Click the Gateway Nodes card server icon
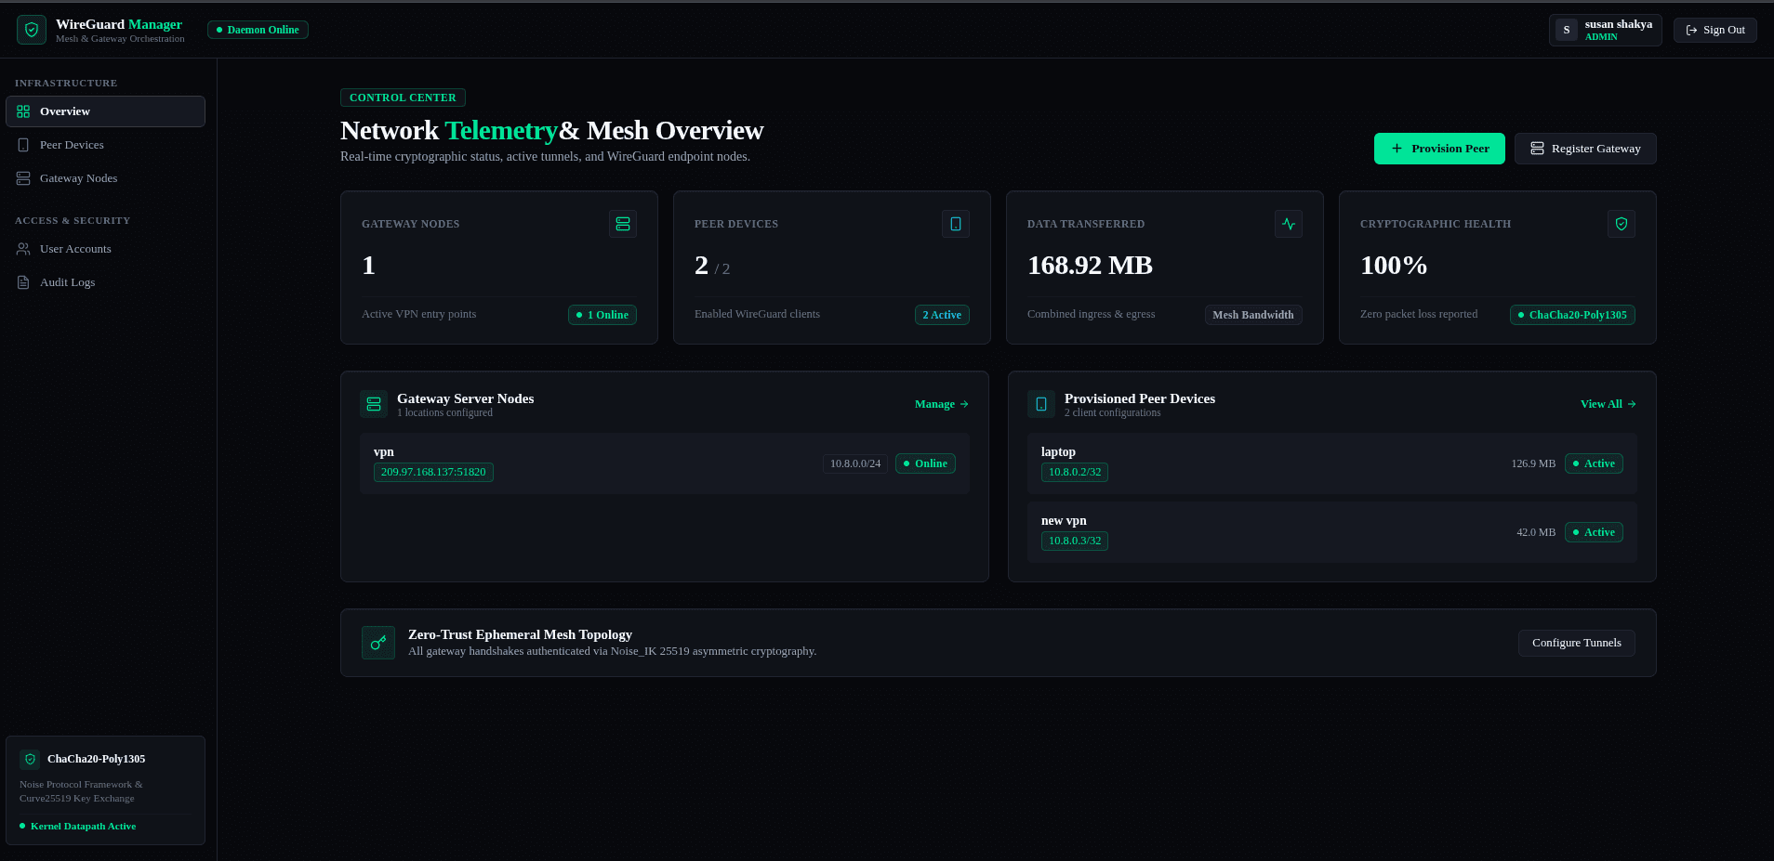The image size is (1774, 861). click(x=623, y=224)
